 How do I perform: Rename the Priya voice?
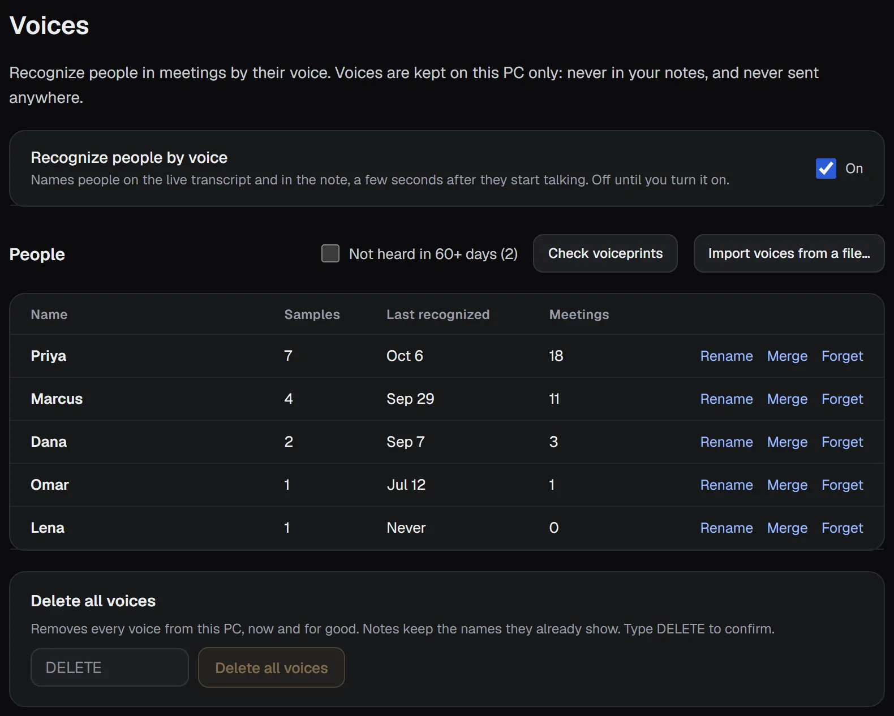click(x=727, y=356)
